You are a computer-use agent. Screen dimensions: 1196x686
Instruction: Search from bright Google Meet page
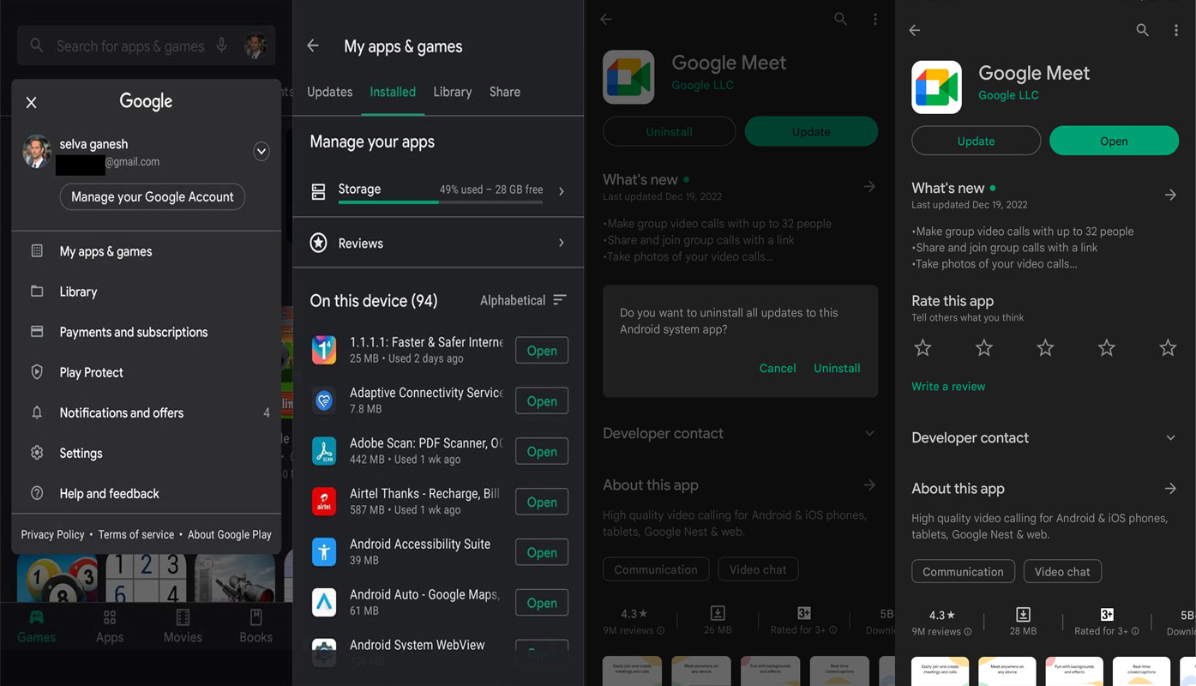pyautogui.click(x=1143, y=30)
